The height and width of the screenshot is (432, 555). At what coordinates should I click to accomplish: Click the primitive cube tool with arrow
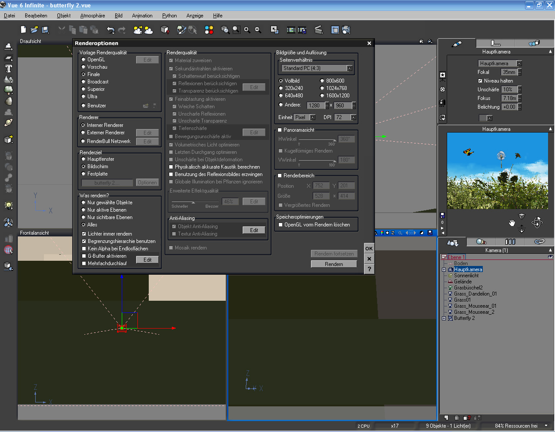tap(8, 140)
